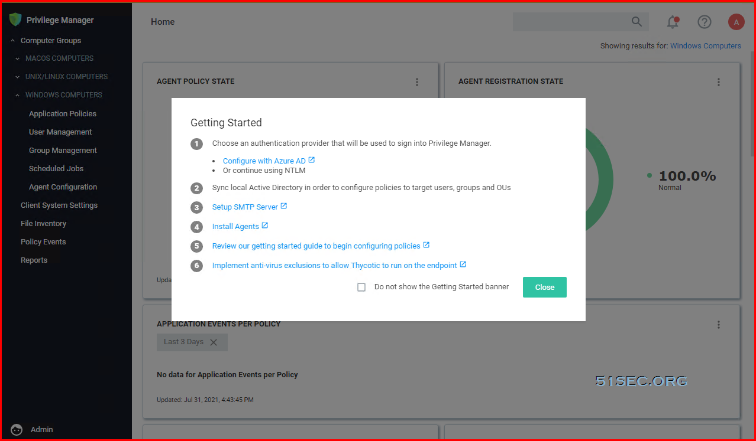Image resolution: width=756 pixels, height=441 pixels.
Task: Go to File Inventory
Action: pyautogui.click(x=43, y=224)
